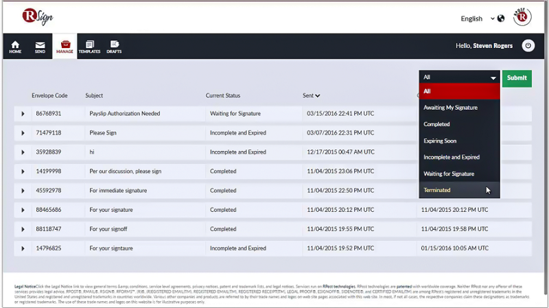This screenshot has width=549, height=308.
Task: Click subject For your signature
Action: tap(111, 210)
